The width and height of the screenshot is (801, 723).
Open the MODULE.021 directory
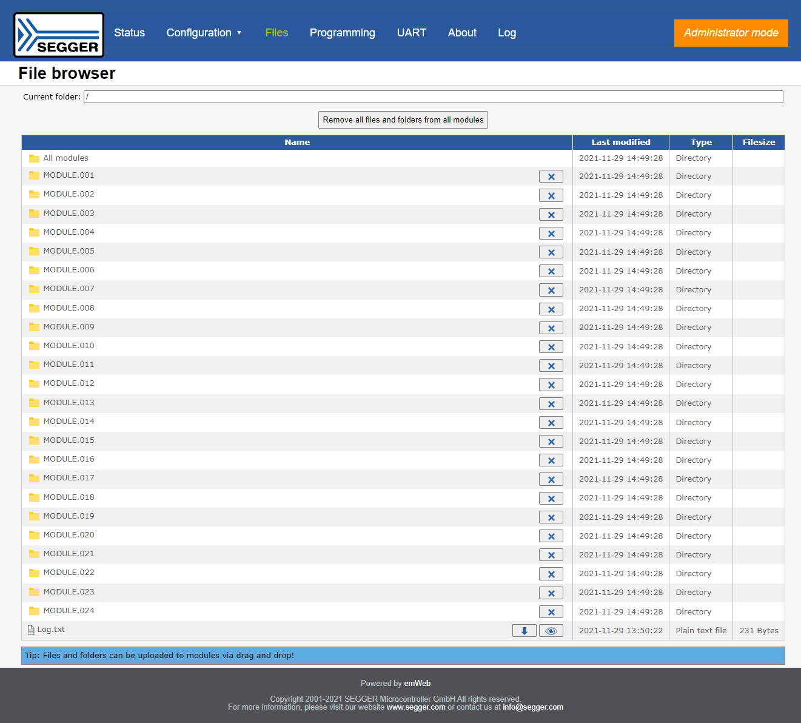tap(69, 554)
